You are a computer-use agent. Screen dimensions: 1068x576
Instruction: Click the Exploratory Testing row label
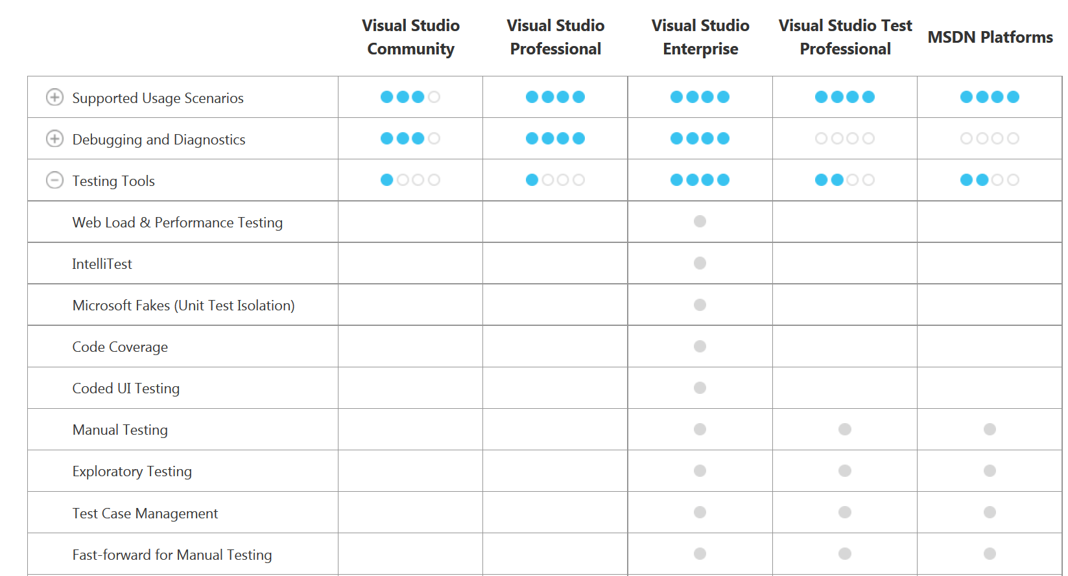click(132, 471)
